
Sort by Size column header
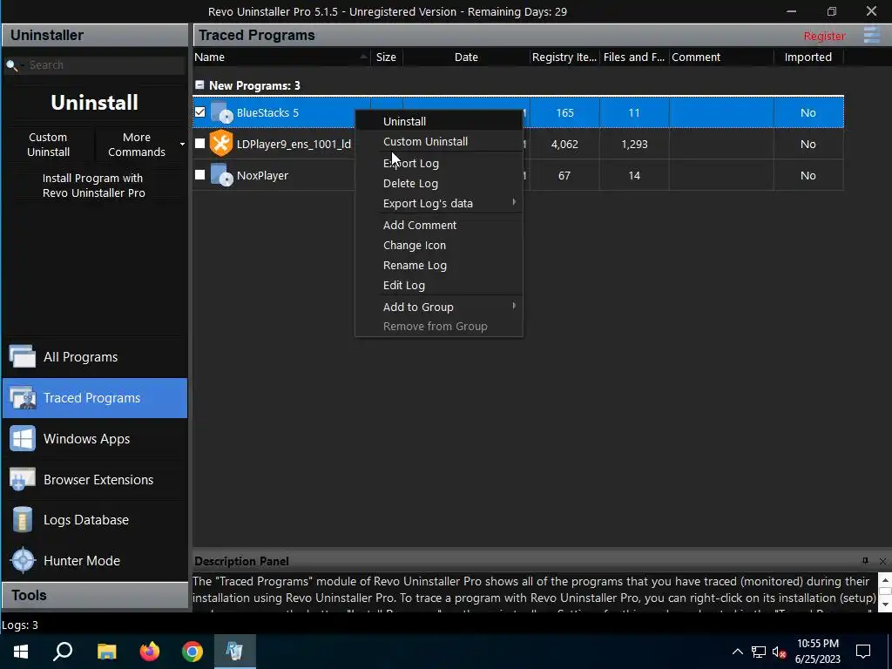point(386,57)
